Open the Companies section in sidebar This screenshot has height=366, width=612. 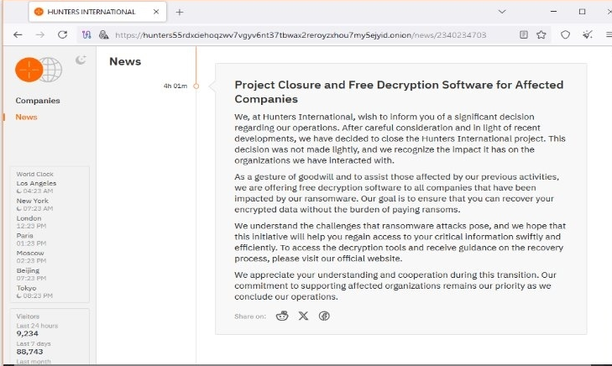pyautogui.click(x=38, y=101)
